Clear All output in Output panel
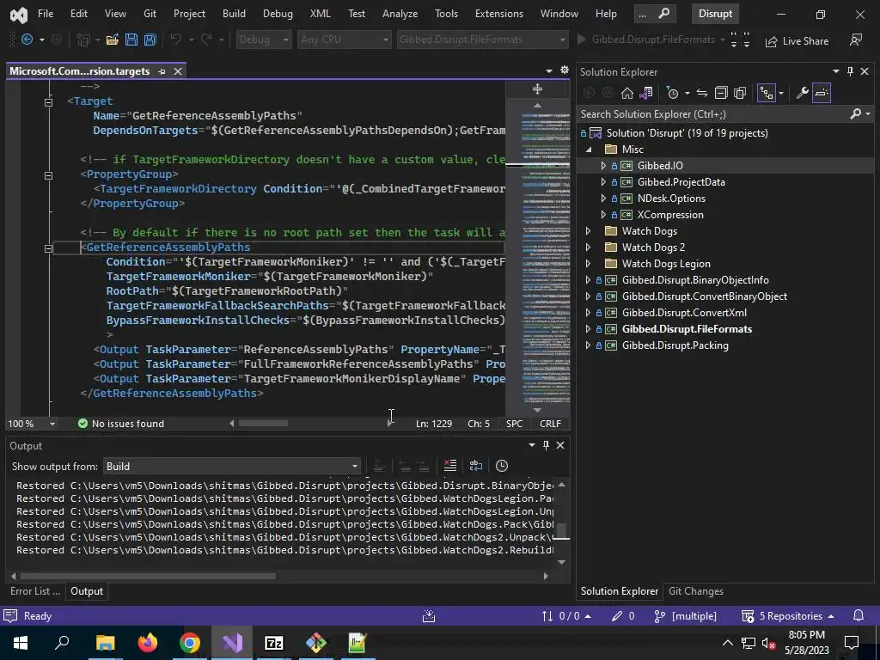This screenshot has height=660, width=880. tap(450, 466)
